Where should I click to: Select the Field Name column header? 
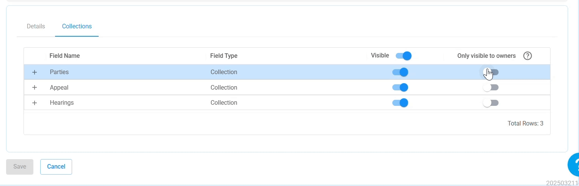coord(65,56)
